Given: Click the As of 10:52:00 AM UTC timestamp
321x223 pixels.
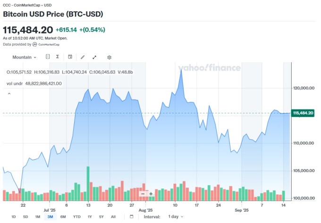Looking at the screenshot, I should 35,38.
